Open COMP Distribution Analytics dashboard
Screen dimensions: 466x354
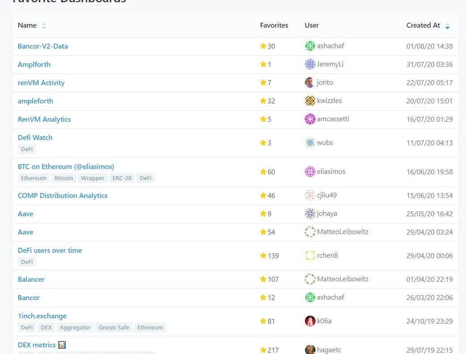62,195
